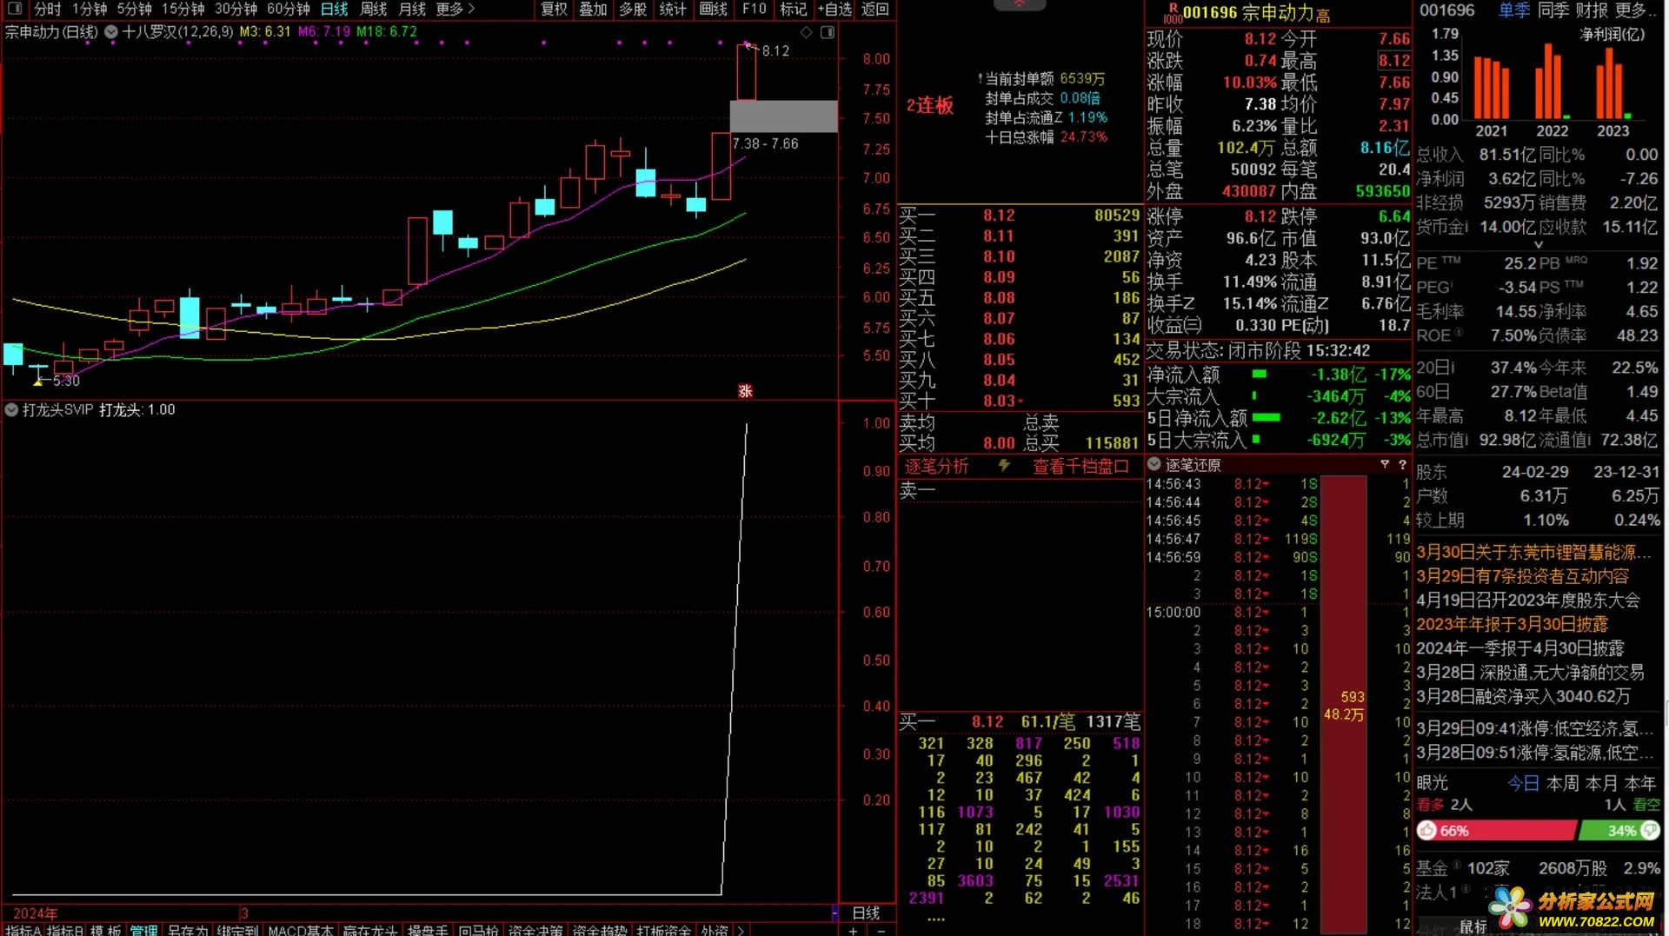Switch to 周线 weekly chart

click(374, 9)
